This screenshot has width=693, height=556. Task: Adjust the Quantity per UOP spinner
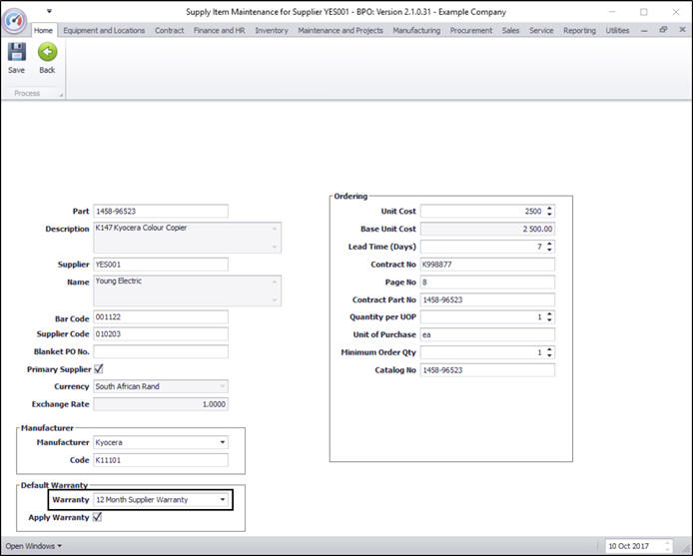coord(549,316)
